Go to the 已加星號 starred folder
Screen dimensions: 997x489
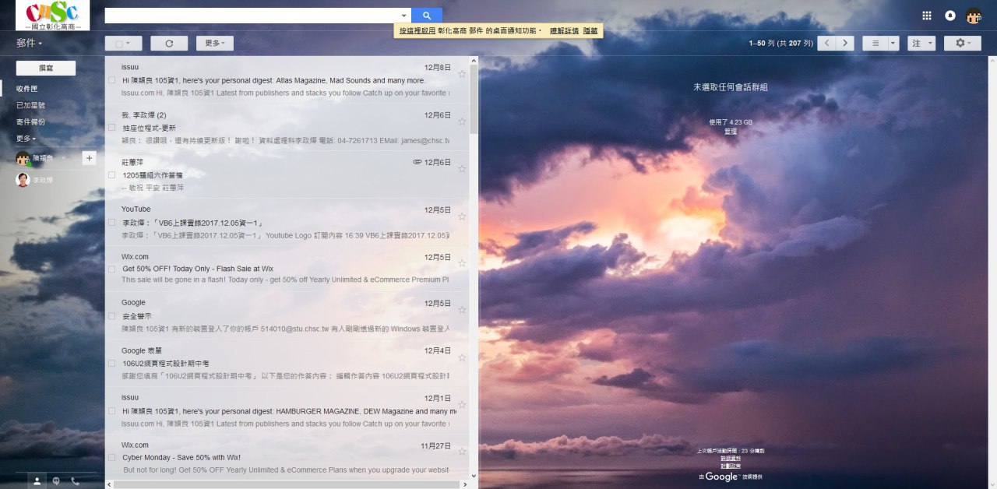[31, 105]
